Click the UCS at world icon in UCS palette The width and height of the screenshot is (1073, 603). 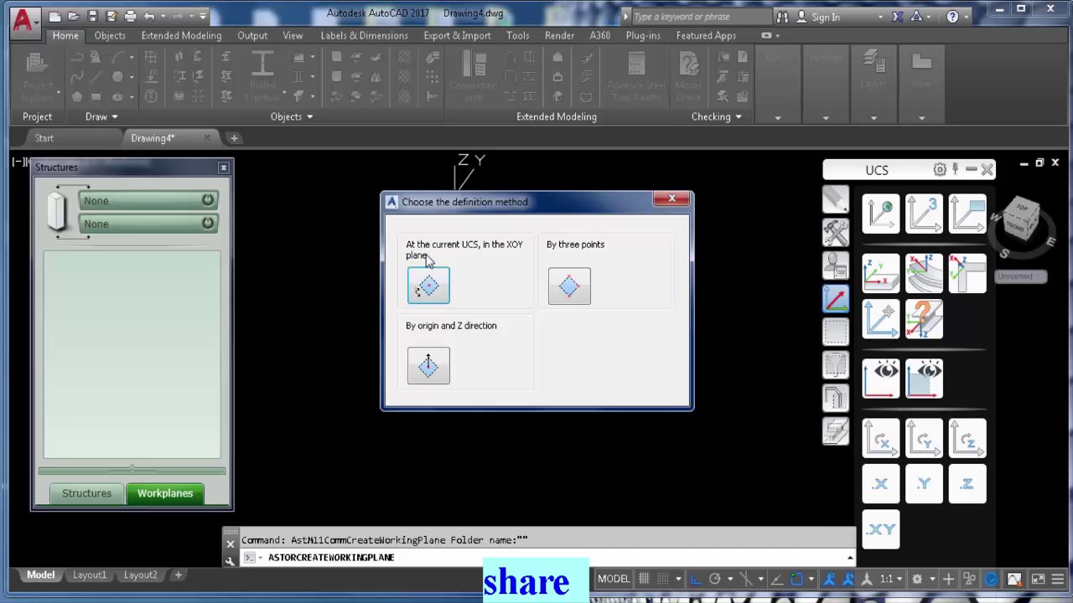(x=880, y=214)
